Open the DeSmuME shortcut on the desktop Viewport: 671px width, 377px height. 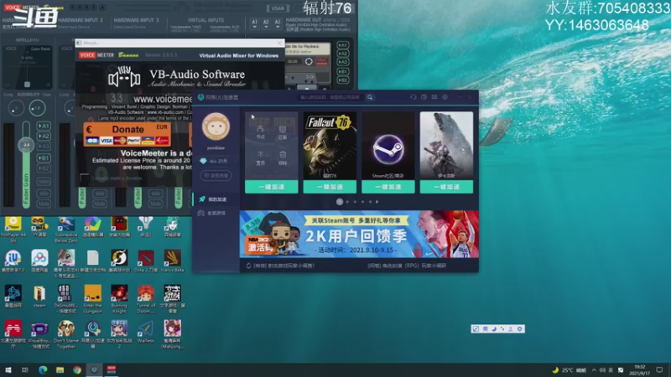tap(66, 299)
